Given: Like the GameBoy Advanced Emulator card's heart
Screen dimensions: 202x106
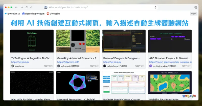Looking at the screenshot, I should (90, 66).
